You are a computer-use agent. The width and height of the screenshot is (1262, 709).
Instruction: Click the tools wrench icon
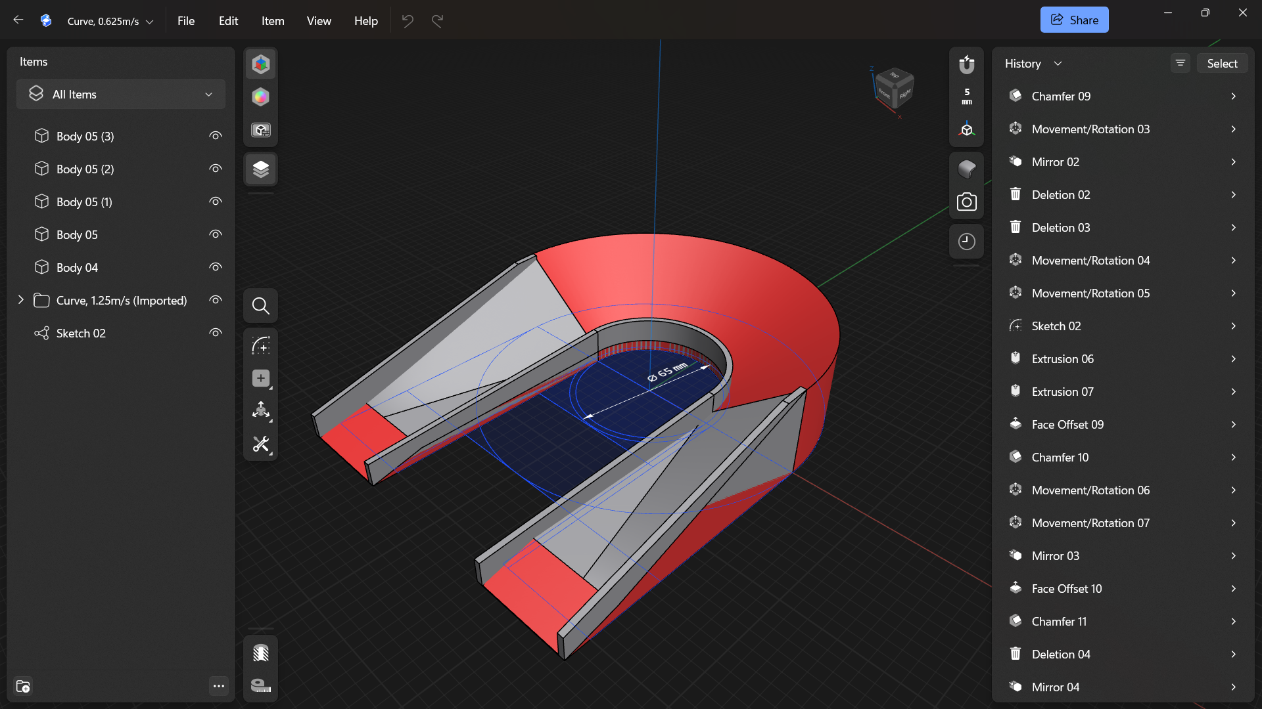pyautogui.click(x=261, y=444)
